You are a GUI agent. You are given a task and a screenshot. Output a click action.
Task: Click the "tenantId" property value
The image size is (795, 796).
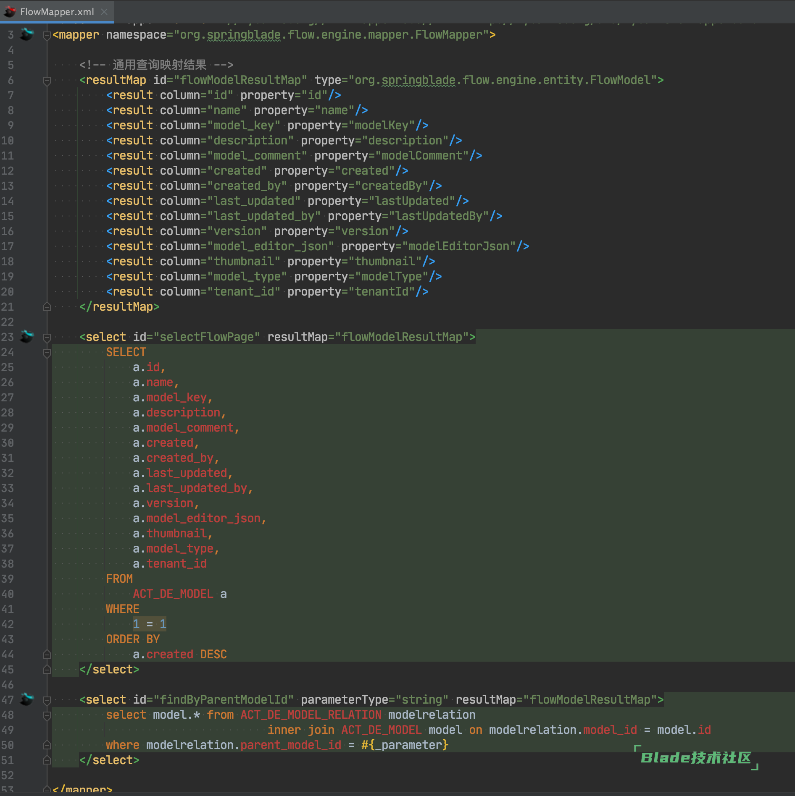tap(382, 292)
